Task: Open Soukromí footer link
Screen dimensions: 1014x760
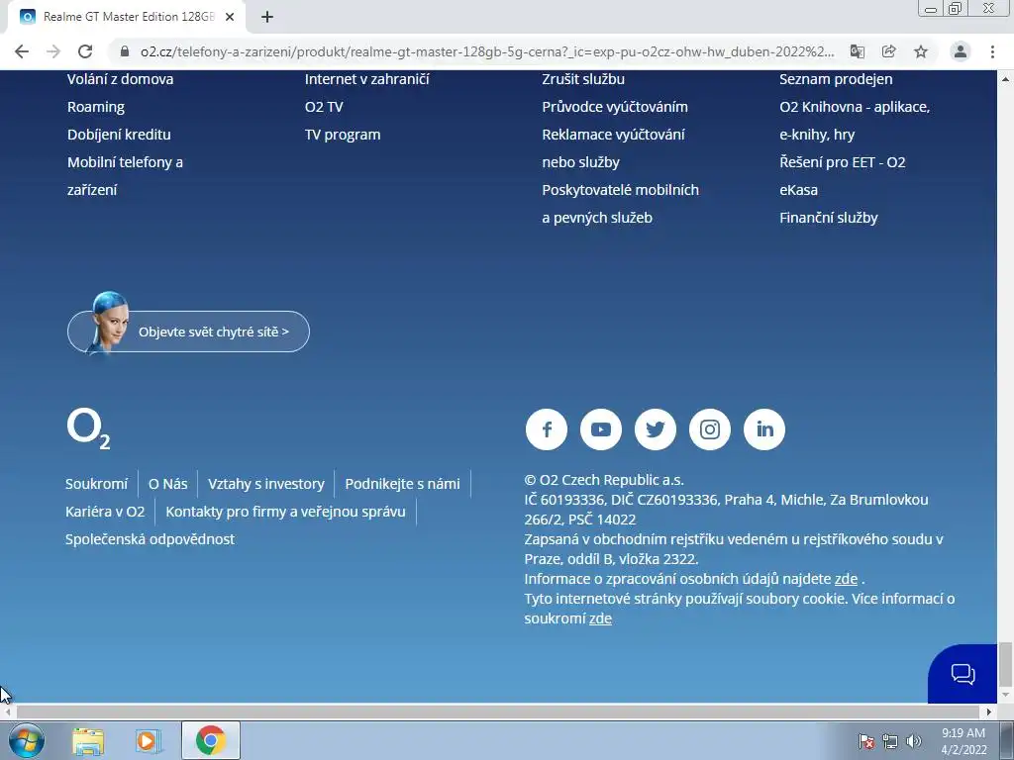Action: coord(96,483)
